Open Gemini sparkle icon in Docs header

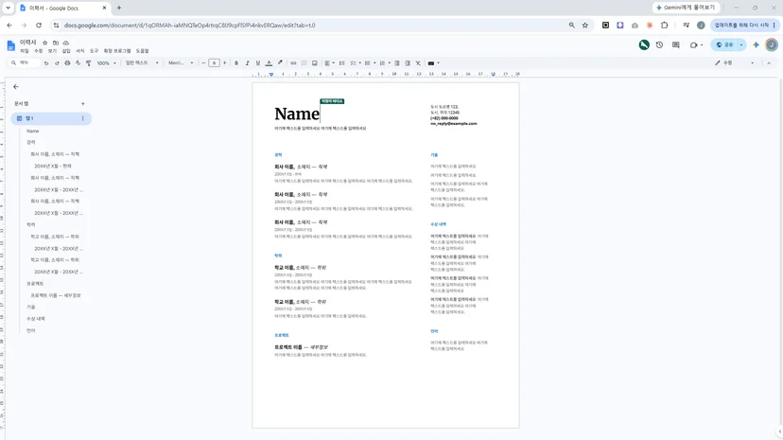coord(756,45)
